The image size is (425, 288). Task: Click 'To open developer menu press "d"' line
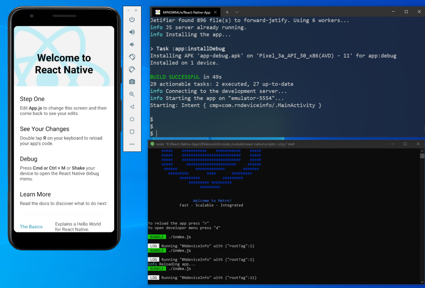point(184,228)
